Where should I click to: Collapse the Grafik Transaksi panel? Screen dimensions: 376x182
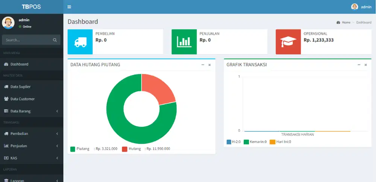pos(359,65)
